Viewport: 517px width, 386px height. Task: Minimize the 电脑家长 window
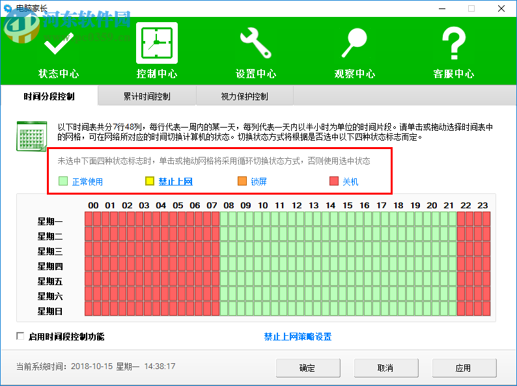point(442,8)
